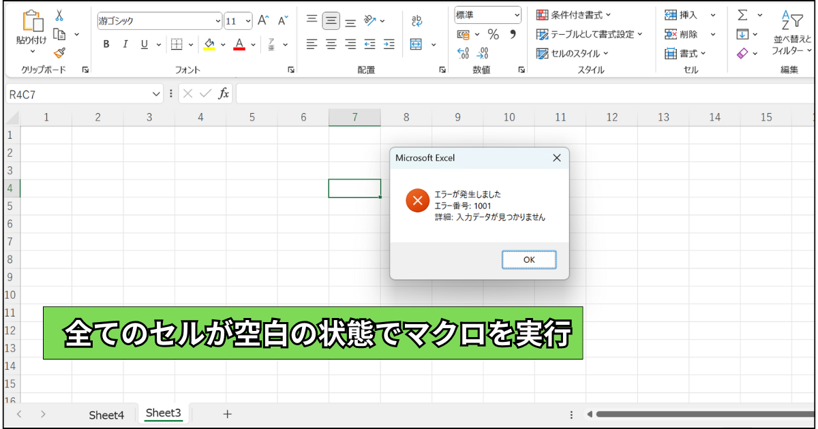Image resolution: width=818 pixels, height=429 pixels.
Task: Open Number (数値) group dialog launcher
Action: click(x=521, y=69)
